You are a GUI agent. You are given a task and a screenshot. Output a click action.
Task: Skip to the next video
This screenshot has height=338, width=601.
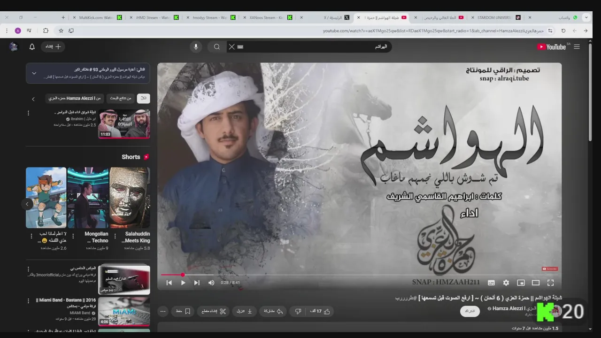tap(197, 283)
